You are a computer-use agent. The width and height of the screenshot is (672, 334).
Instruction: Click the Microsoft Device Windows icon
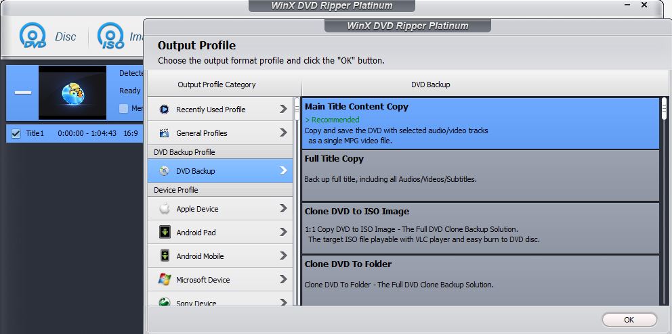coord(164,280)
